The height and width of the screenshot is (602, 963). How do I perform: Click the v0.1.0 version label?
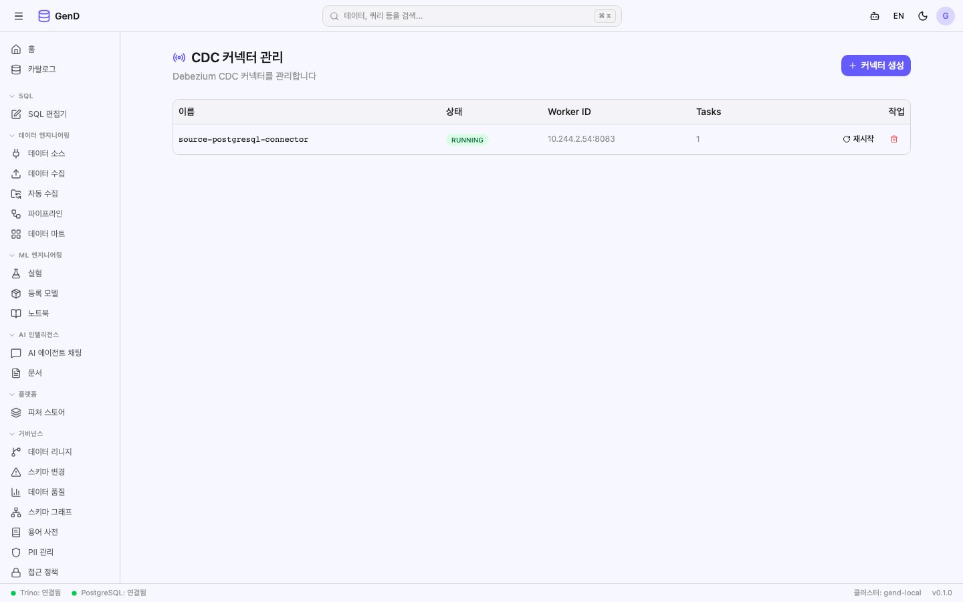pyautogui.click(x=942, y=593)
